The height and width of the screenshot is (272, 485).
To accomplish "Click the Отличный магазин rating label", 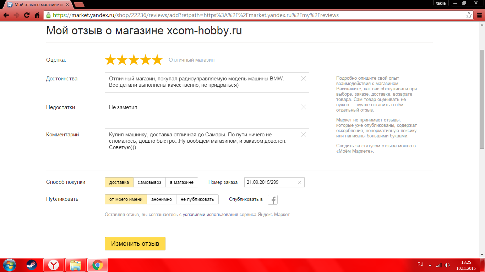I will pos(191,60).
